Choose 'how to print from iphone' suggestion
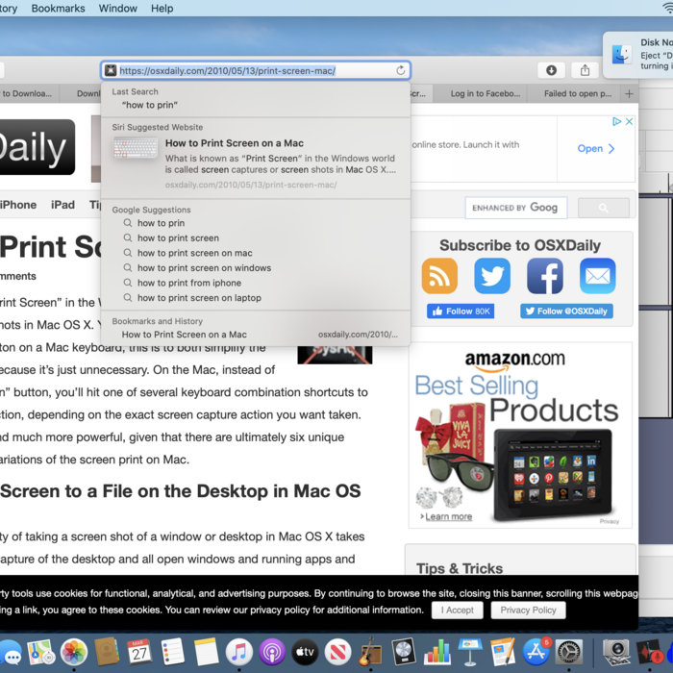The width and height of the screenshot is (673, 673). coord(188,283)
